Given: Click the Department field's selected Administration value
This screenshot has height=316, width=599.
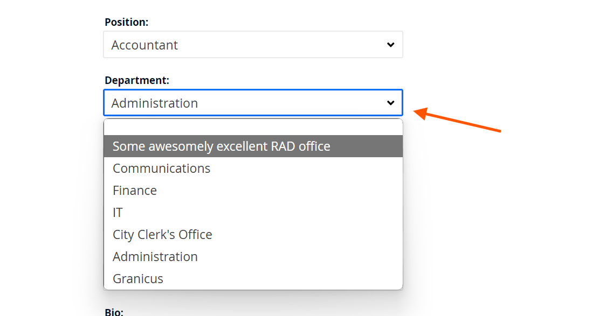Looking at the screenshot, I should click(x=154, y=103).
